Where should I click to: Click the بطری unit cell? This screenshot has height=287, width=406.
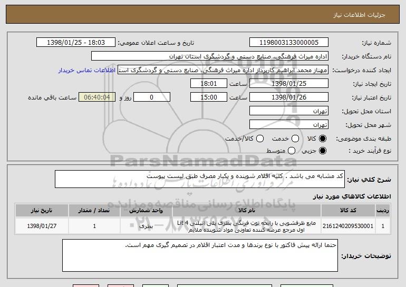point(146,226)
